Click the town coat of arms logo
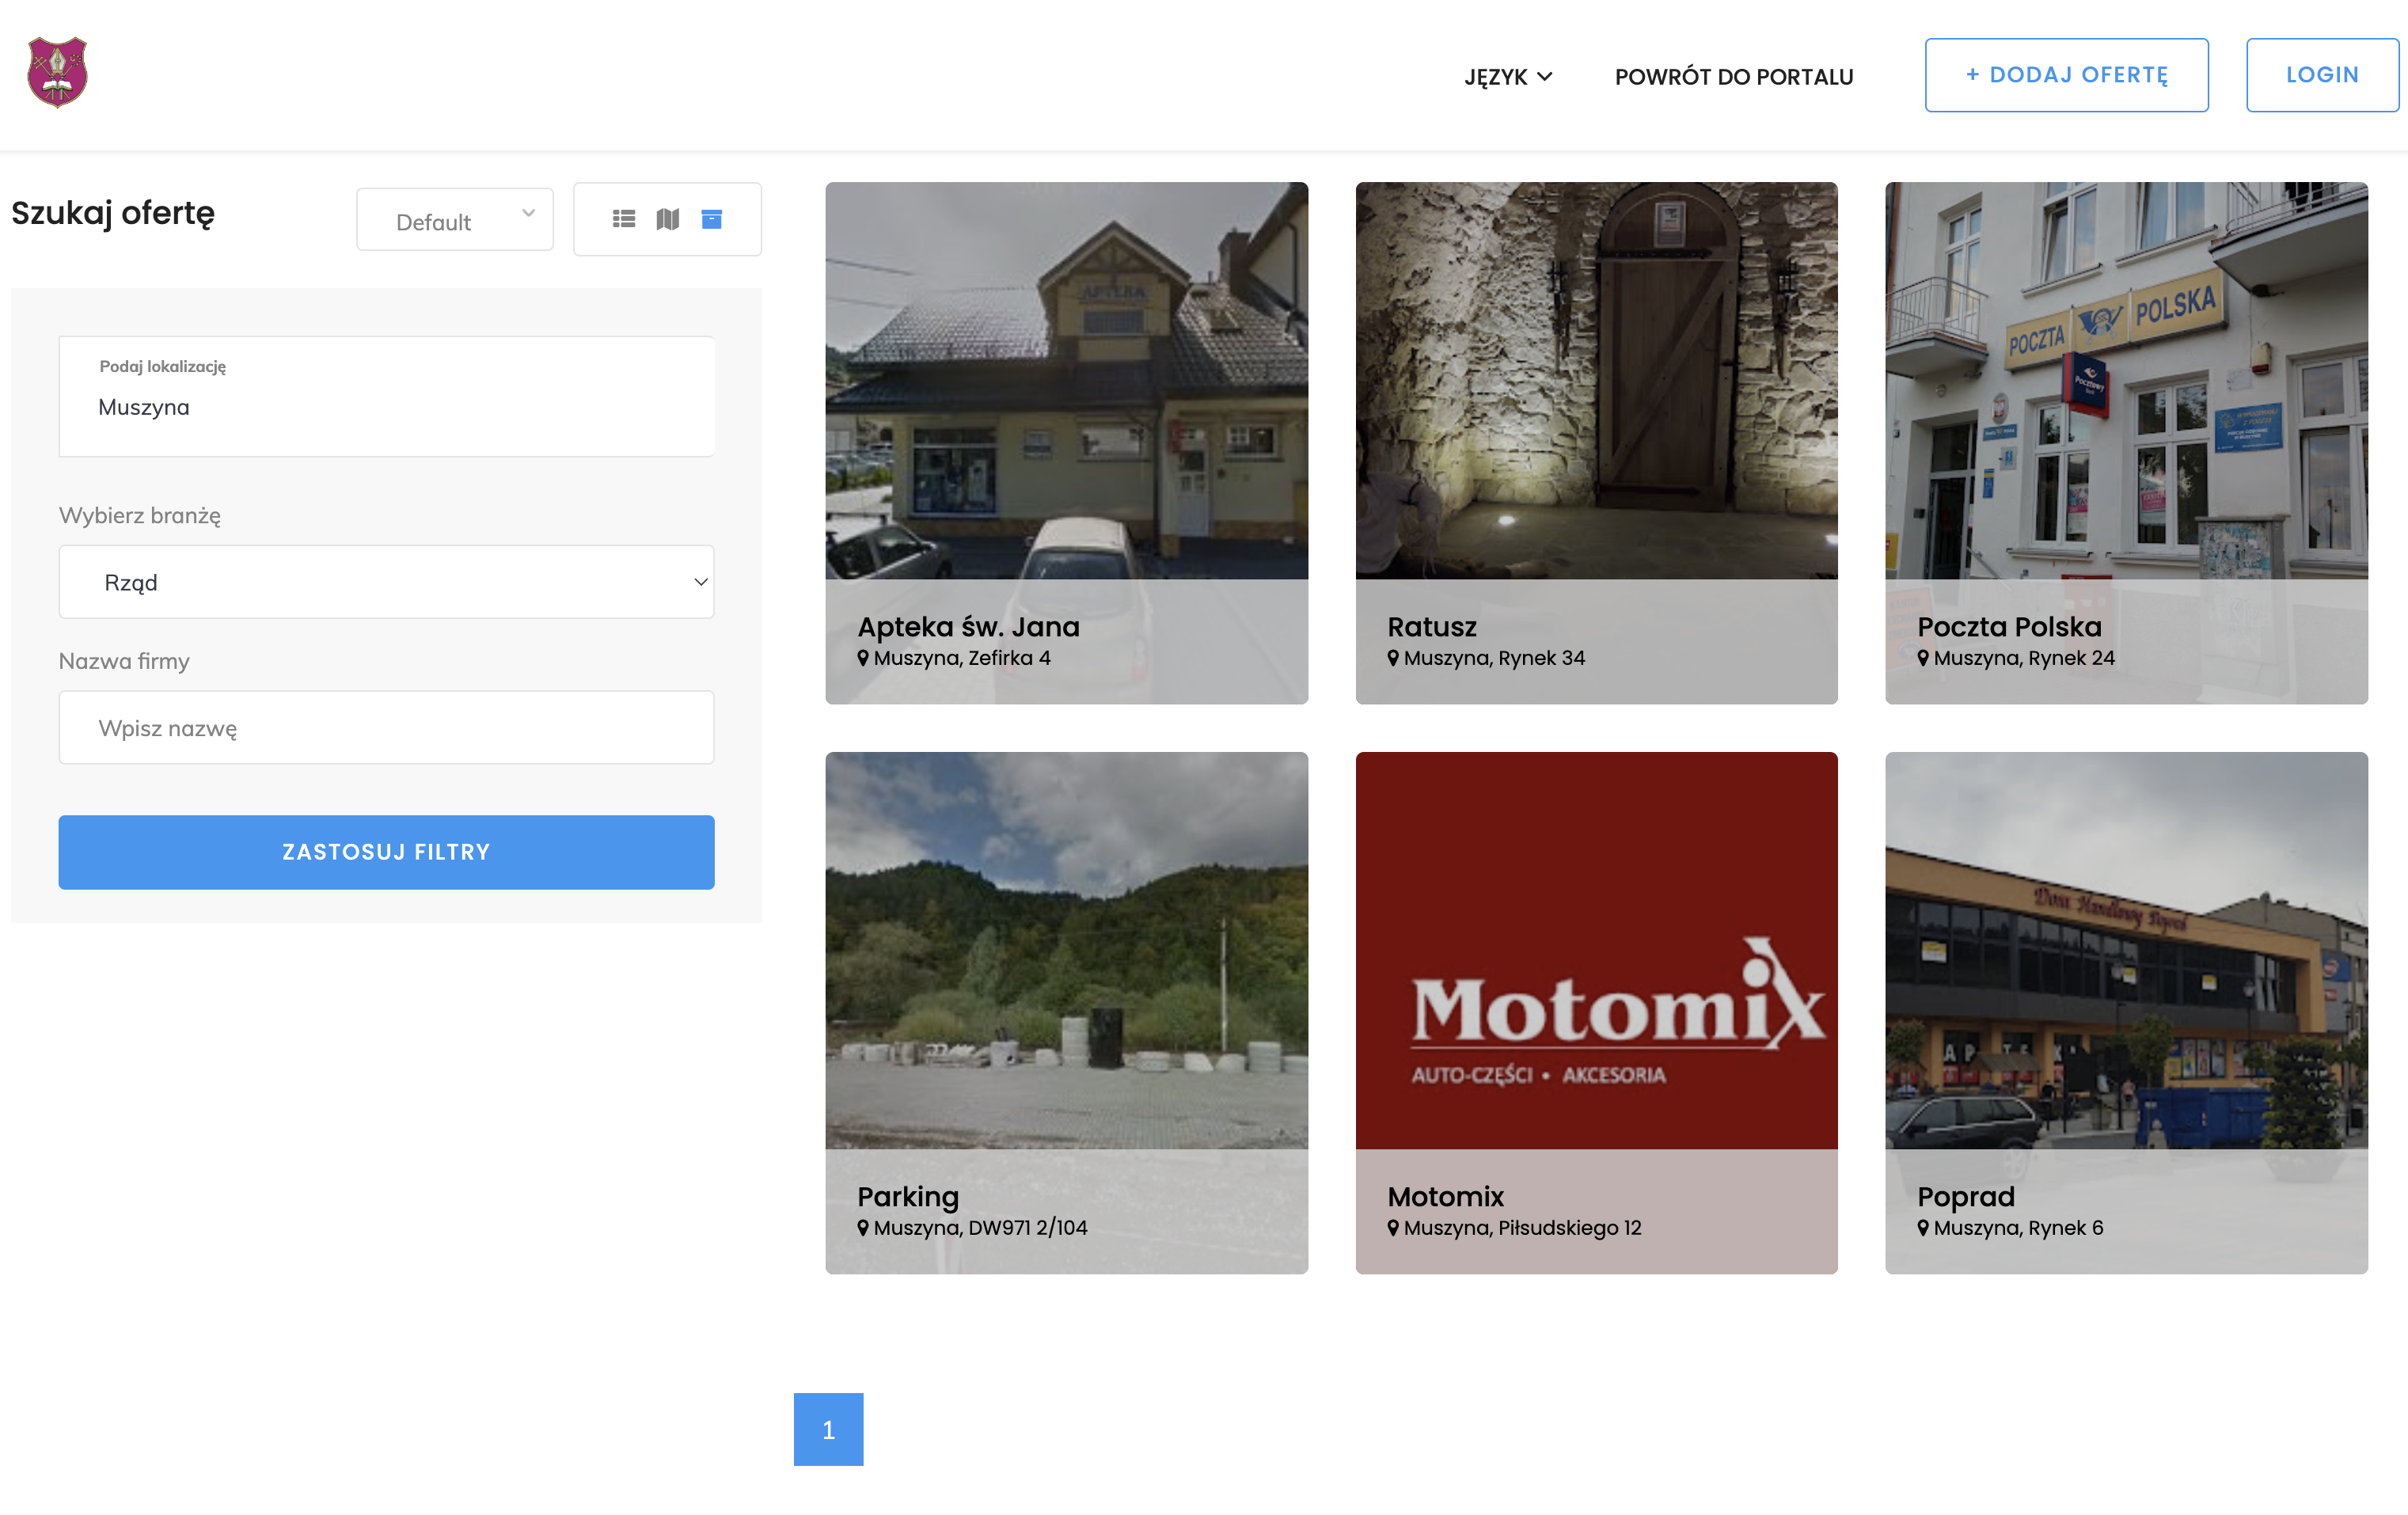This screenshot has height=1515, width=2408. coord(57,73)
